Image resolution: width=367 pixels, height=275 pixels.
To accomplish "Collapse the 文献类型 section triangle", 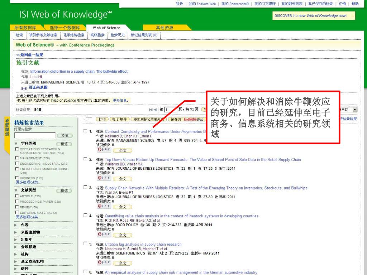I will 16,190.
